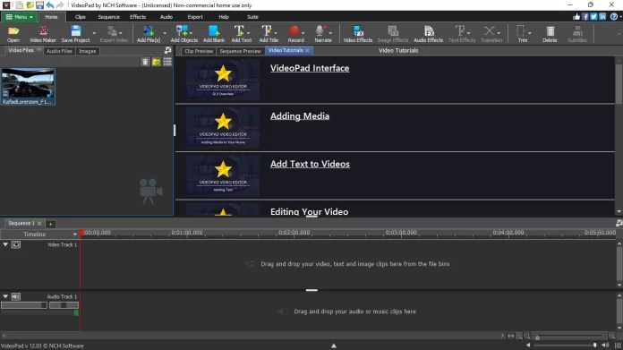Switch to the Images bin tab
The height and width of the screenshot is (350, 623).
coord(88,51)
